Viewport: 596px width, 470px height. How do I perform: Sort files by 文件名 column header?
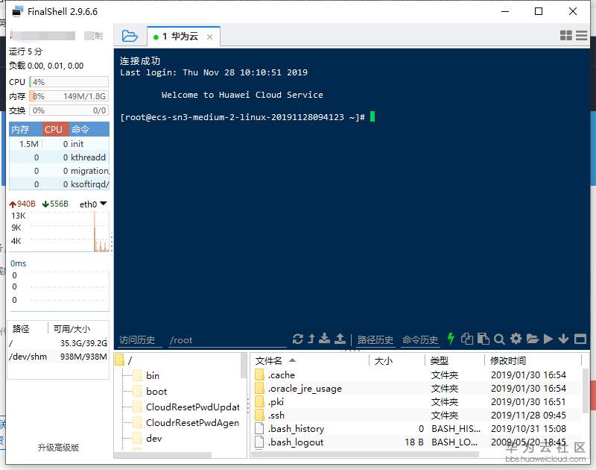(x=309, y=360)
